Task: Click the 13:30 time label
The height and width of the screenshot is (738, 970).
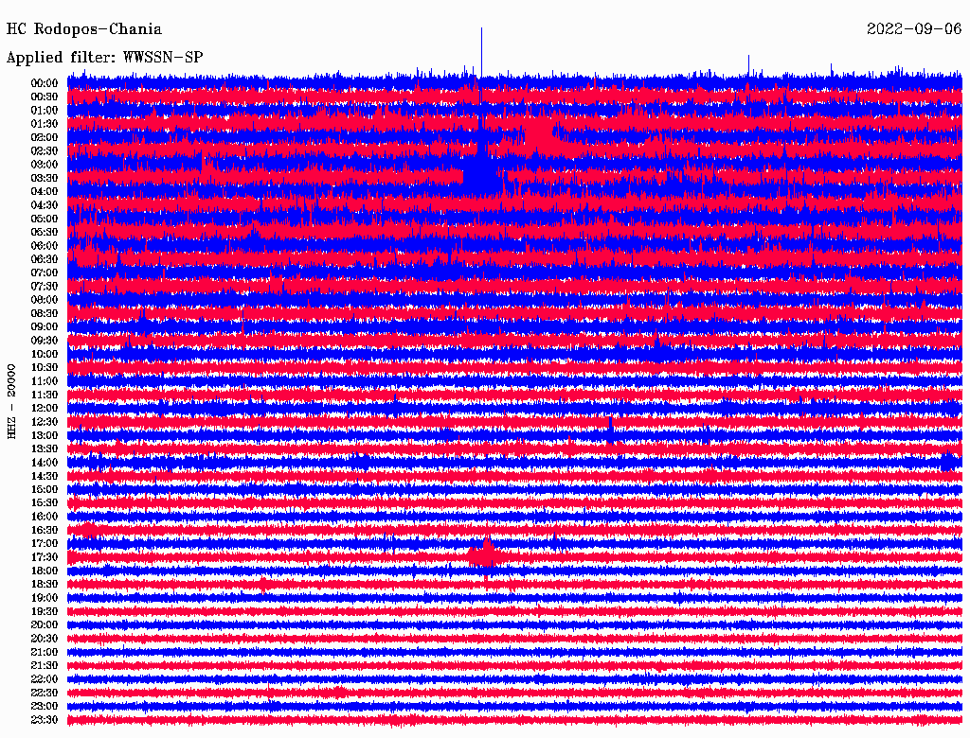Action: 44,448
